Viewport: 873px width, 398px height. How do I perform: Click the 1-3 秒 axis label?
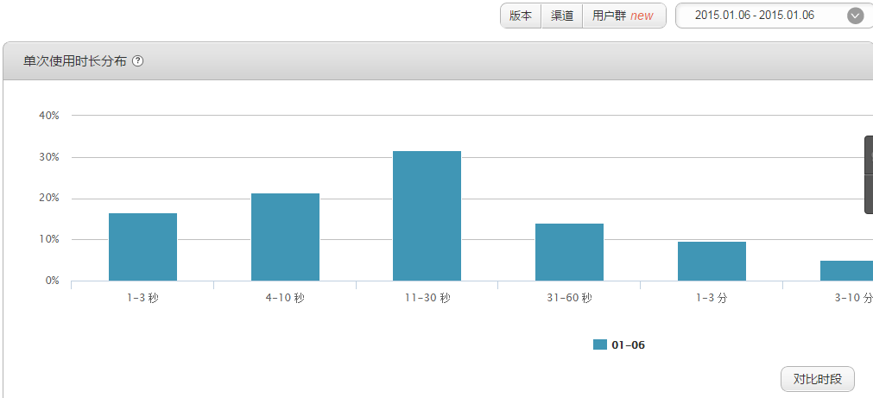[142, 298]
